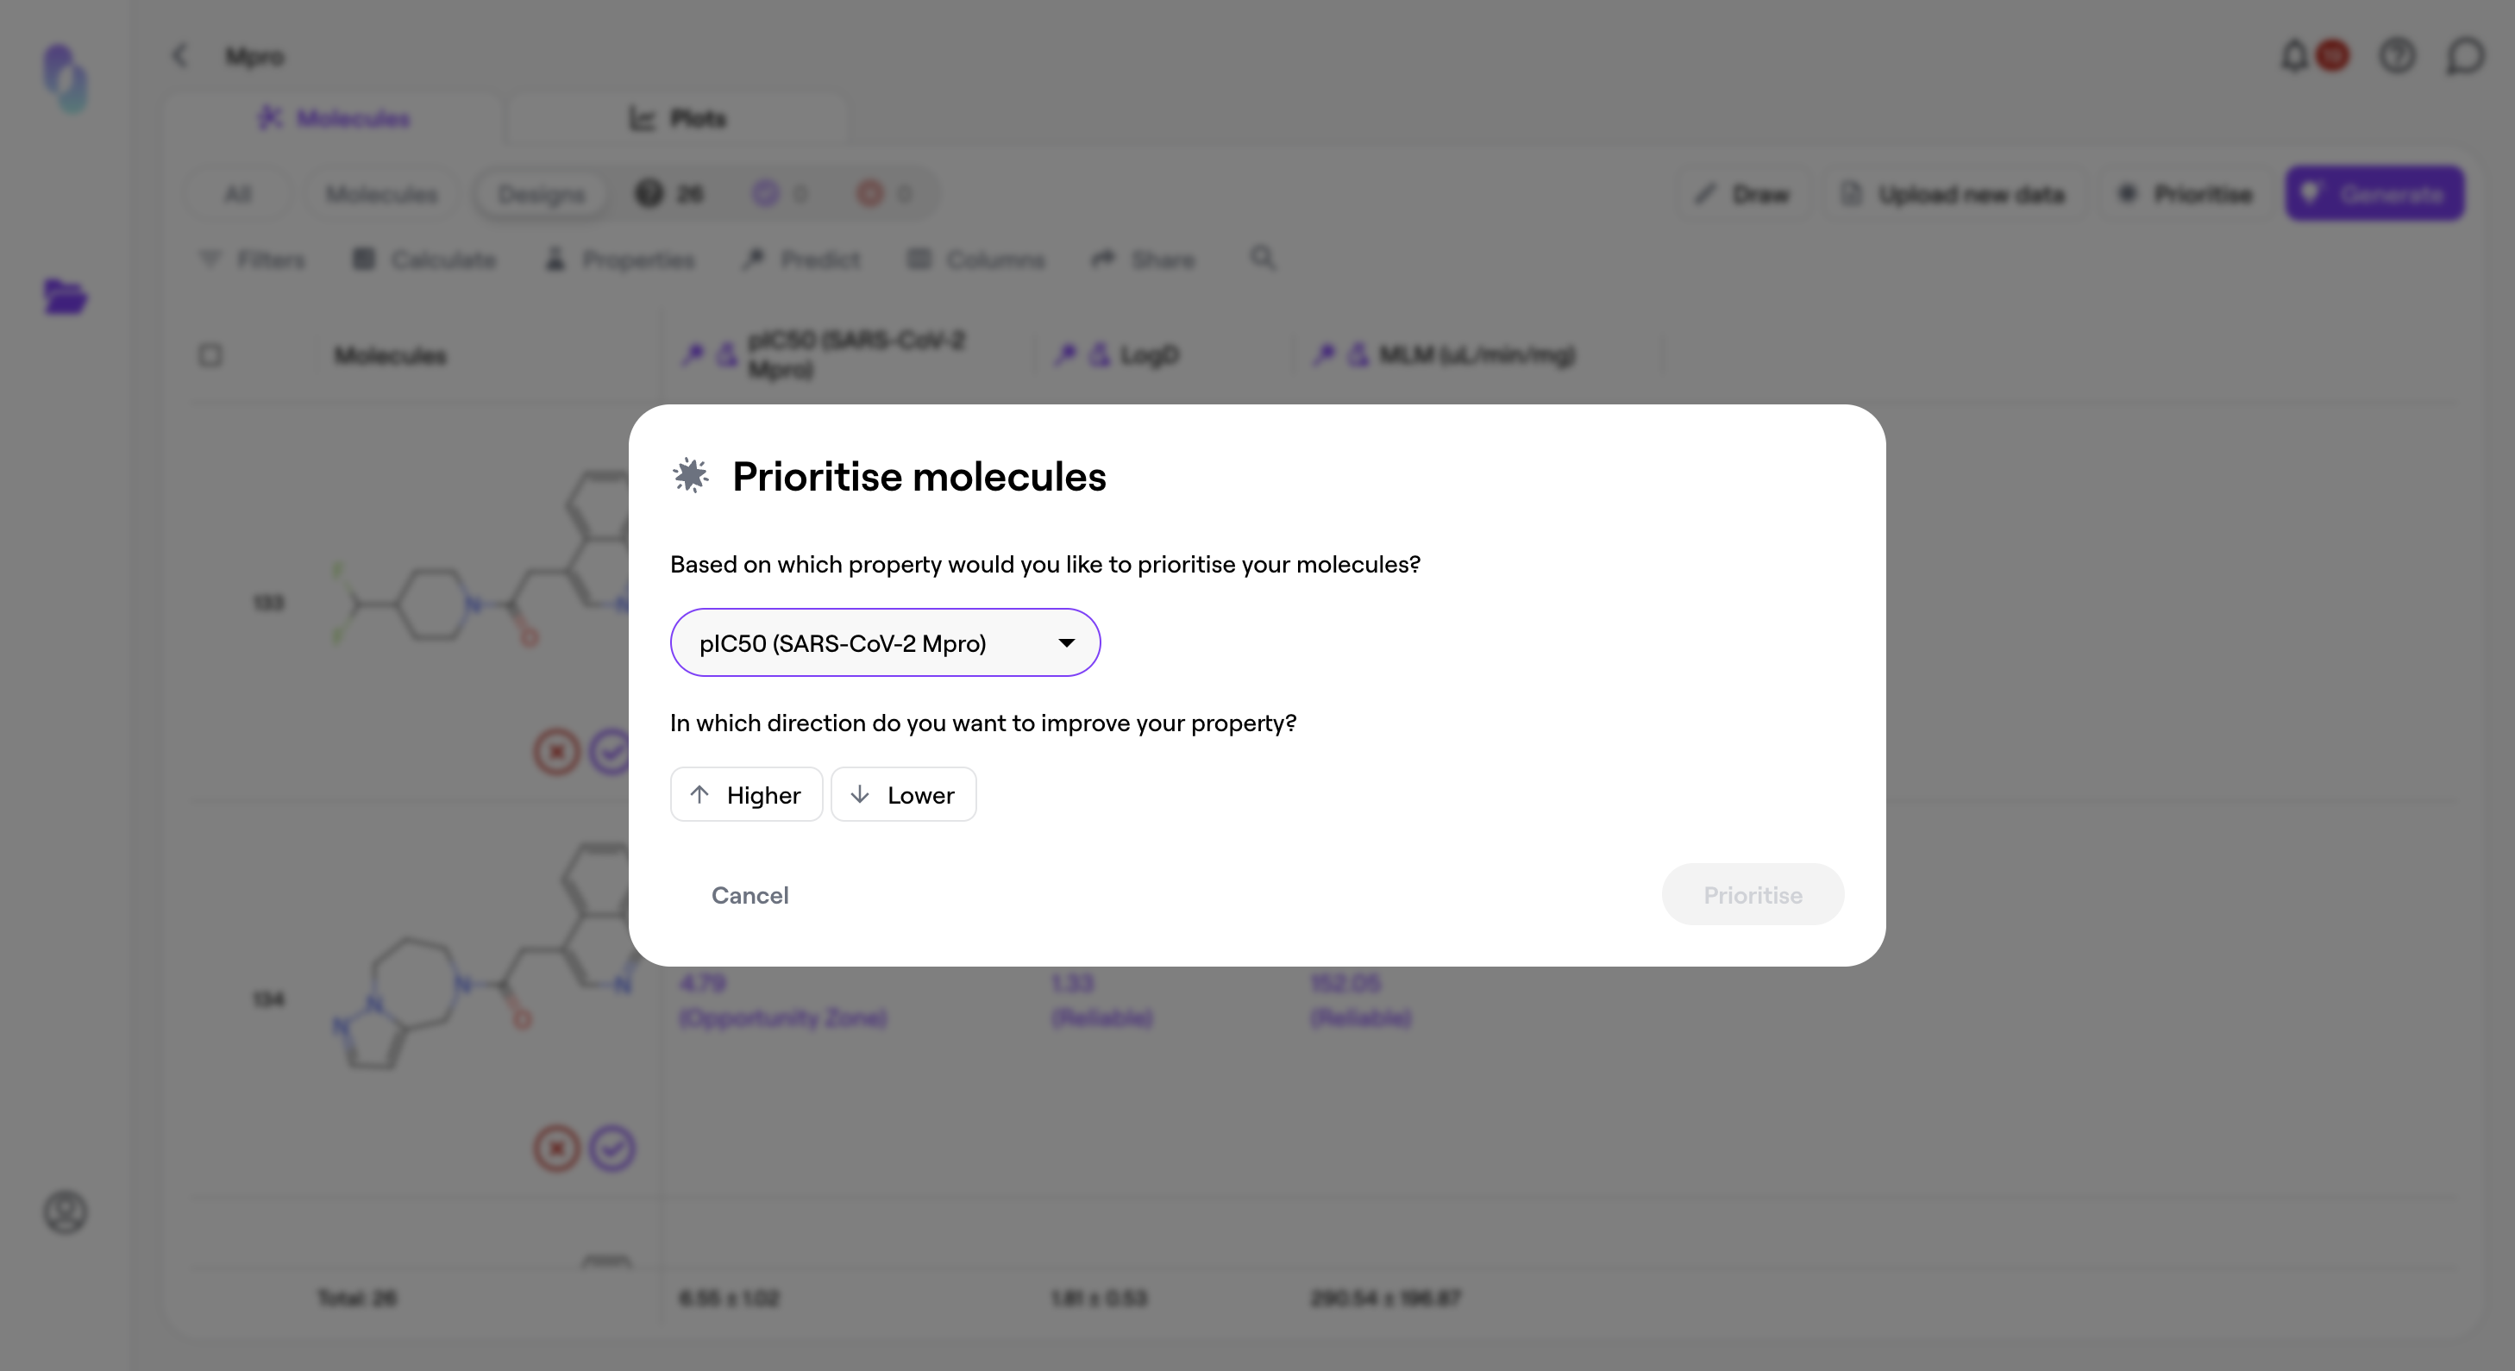Switch to the Molecules tab
Viewport: 2515px width, 1371px height.
click(334, 118)
